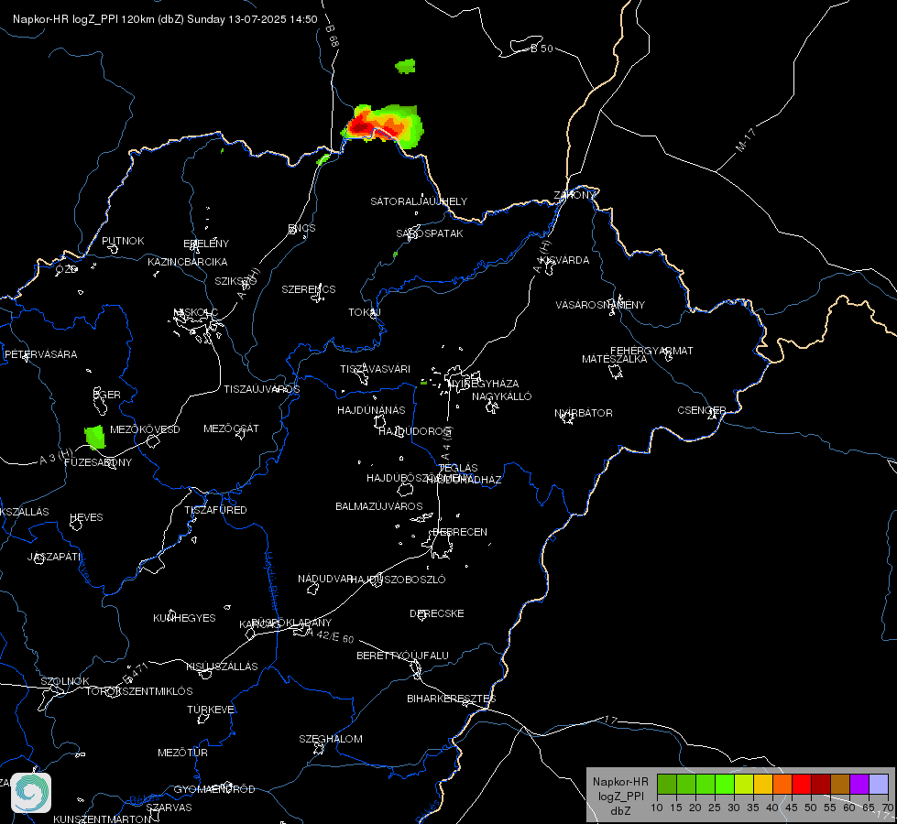The image size is (897, 824).
Task: Click the FÜZESABONY city label
Action: pos(98,462)
